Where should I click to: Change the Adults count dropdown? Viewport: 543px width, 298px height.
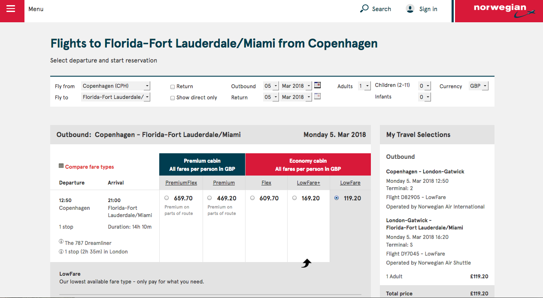tap(364, 86)
